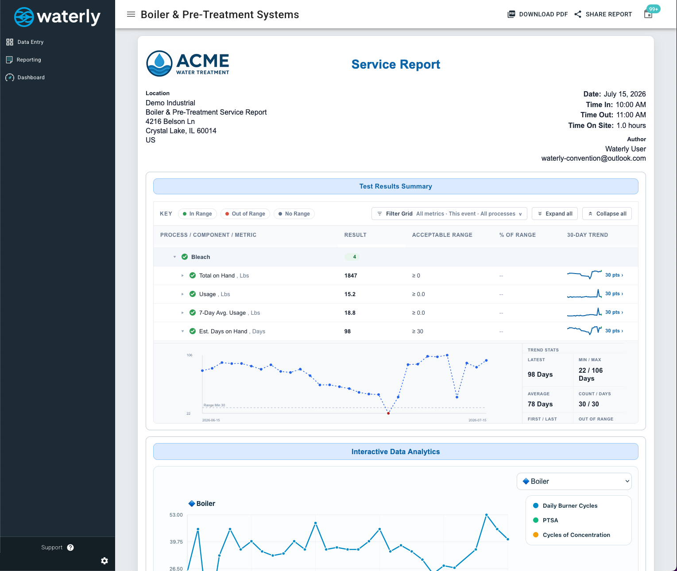This screenshot has width=677, height=571.
Task: Click Est. Days on Hand green check icon
Action: tap(193, 331)
